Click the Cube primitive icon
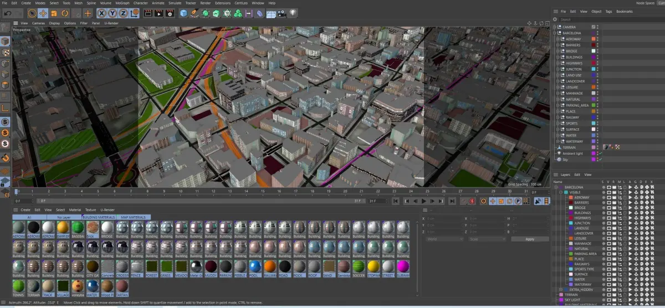 coord(183,13)
